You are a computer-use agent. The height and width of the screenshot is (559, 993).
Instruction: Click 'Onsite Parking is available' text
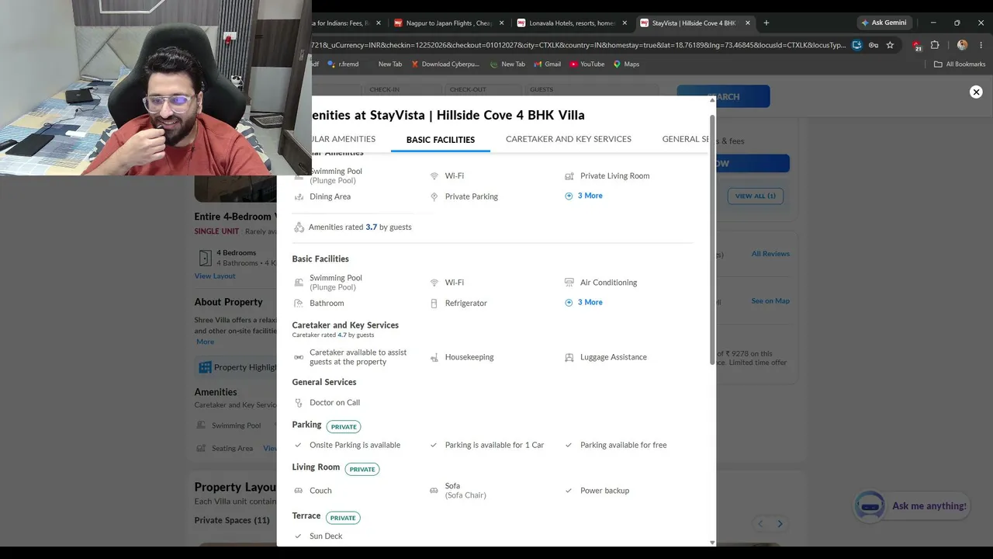point(355,445)
